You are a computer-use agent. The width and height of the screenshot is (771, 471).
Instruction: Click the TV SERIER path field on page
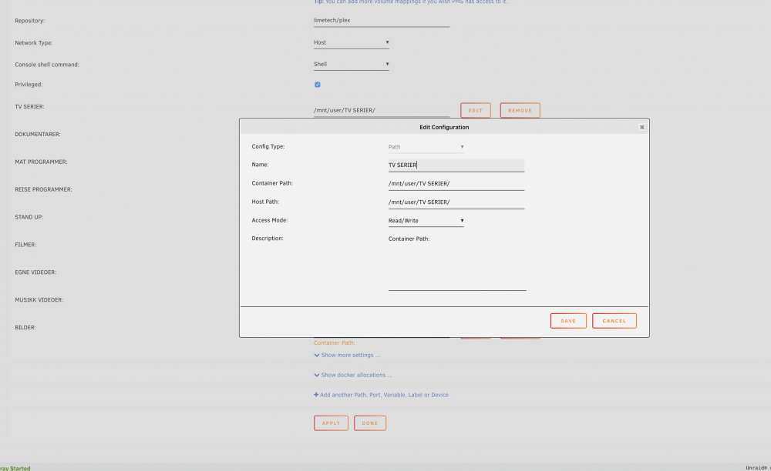point(382,110)
